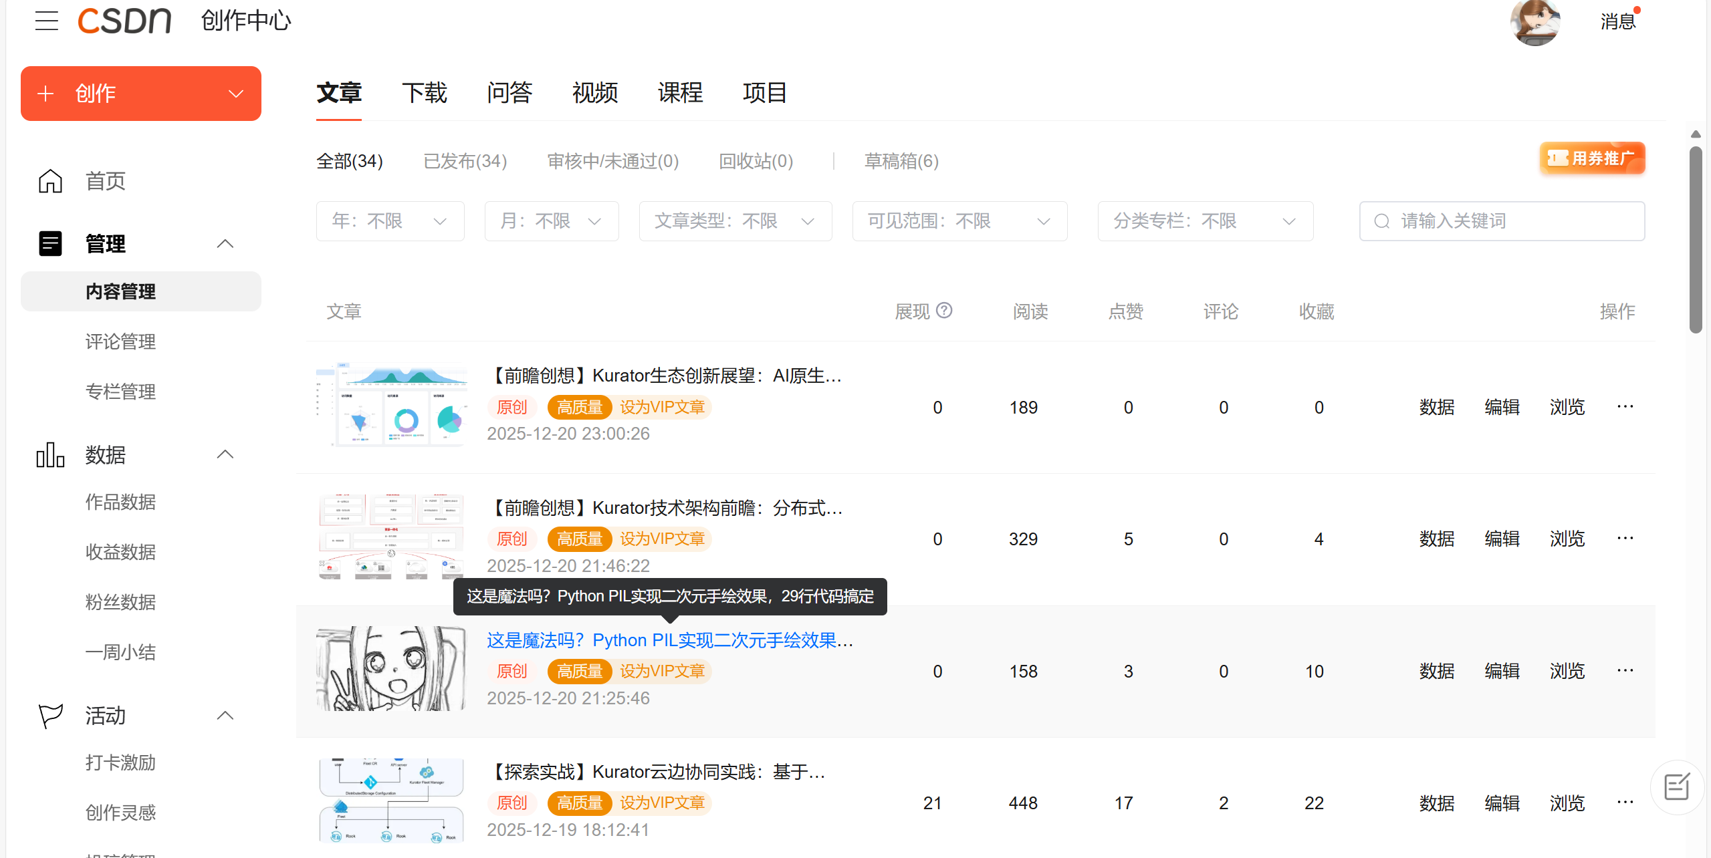
Task: Open more options for Python PIL article
Action: point(1625,670)
